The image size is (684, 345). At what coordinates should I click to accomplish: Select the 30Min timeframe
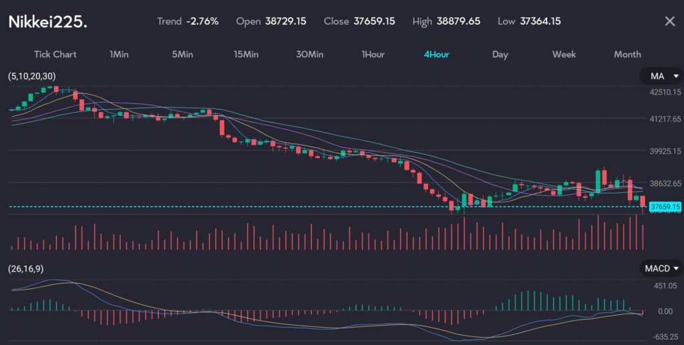(309, 54)
